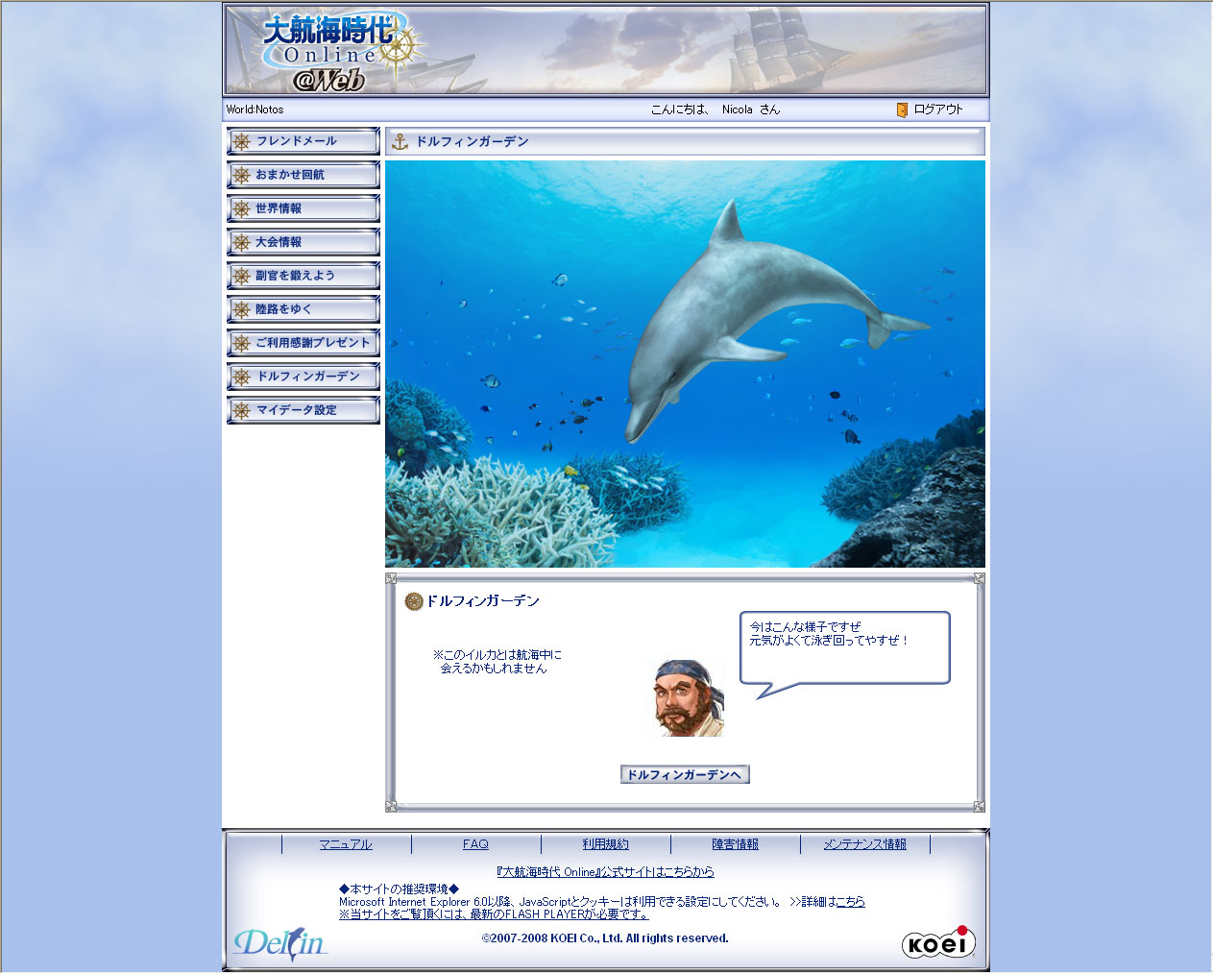Open メンテナンス情報 footer link
Image resolution: width=1213 pixels, height=974 pixels.
(864, 844)
